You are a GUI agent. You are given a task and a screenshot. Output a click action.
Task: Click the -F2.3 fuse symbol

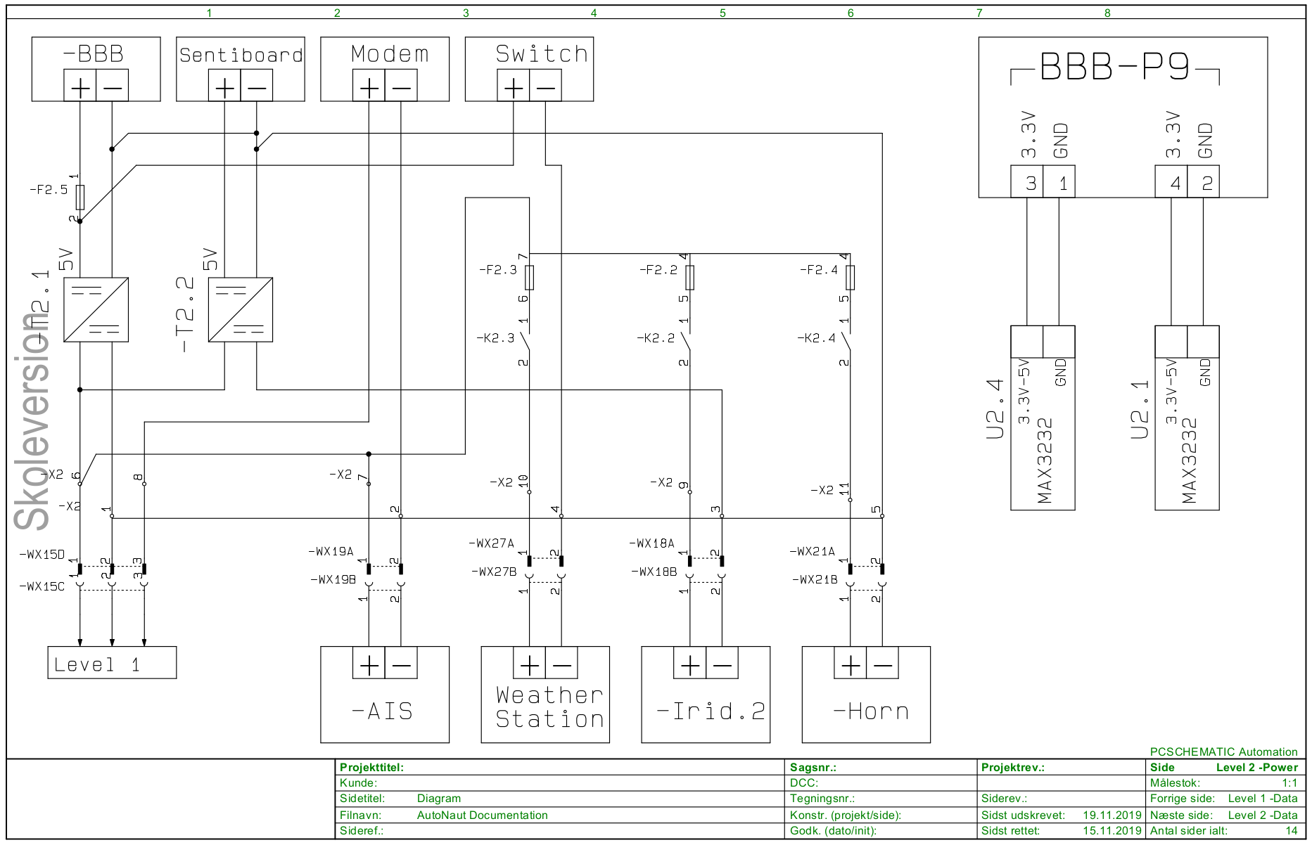[x=530, y=278]
